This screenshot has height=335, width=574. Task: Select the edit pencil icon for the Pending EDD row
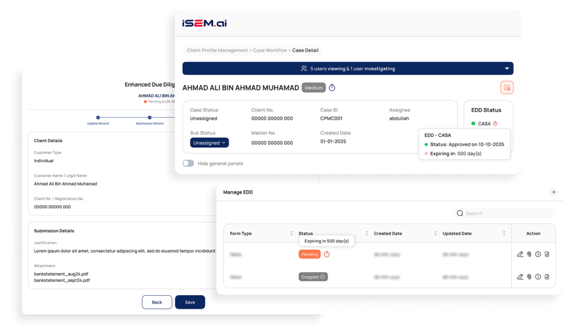520,254
